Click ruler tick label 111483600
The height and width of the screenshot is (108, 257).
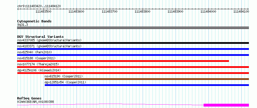pos(76,11)
